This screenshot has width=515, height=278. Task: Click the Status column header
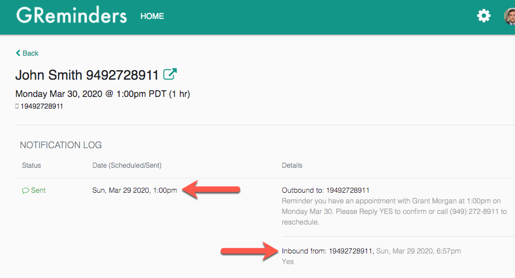(x=31, y=165)
